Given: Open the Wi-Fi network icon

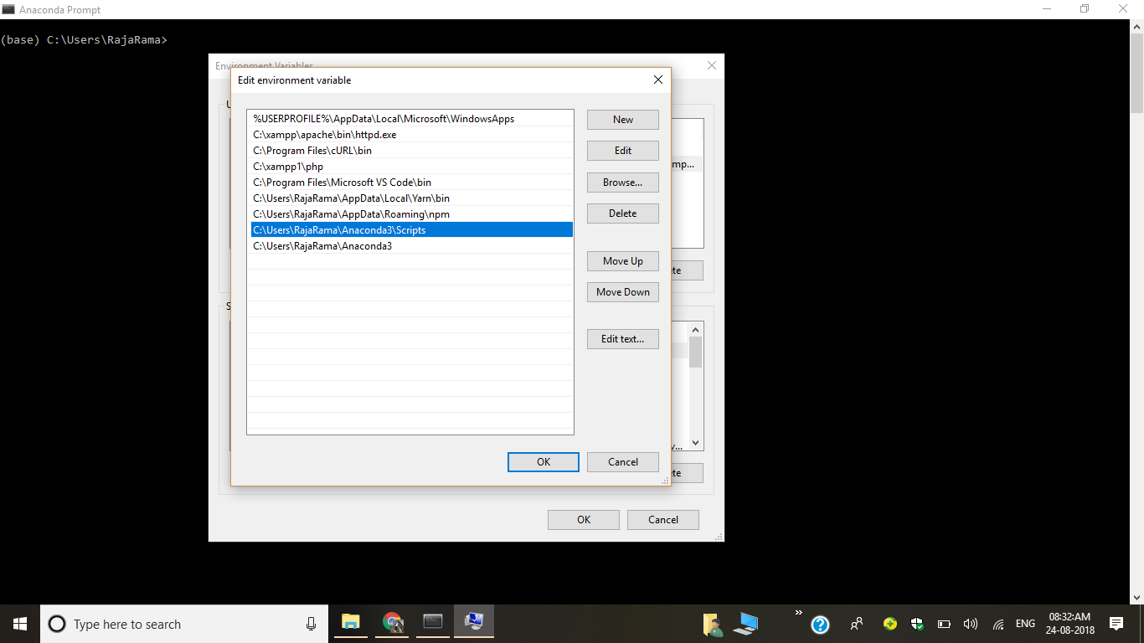Looking at the screenshot, I should point(998,624).
